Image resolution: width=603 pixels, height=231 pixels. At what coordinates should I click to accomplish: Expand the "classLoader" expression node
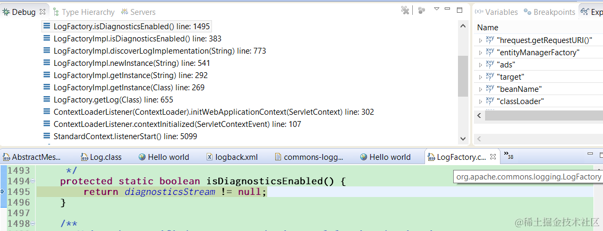[x=480, y=102]
